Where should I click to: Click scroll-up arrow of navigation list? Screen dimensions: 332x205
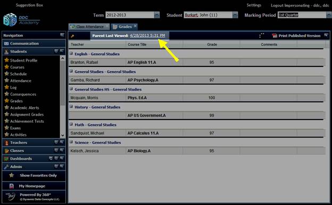point(63,58)
